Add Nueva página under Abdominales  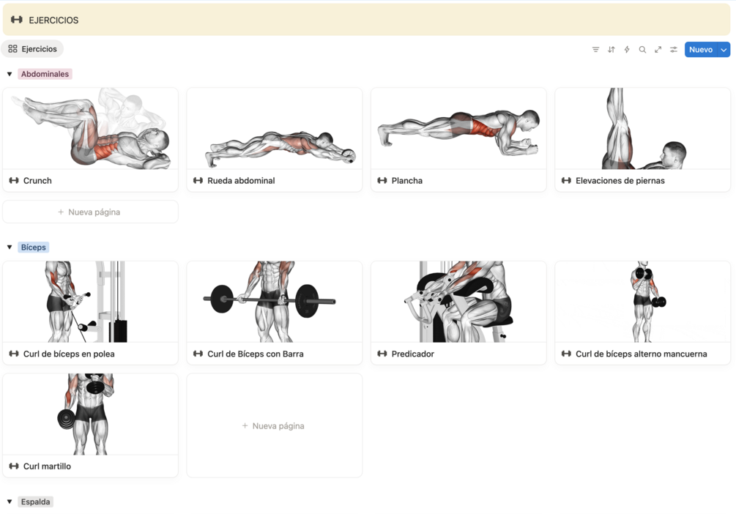(x=90, y=212)
